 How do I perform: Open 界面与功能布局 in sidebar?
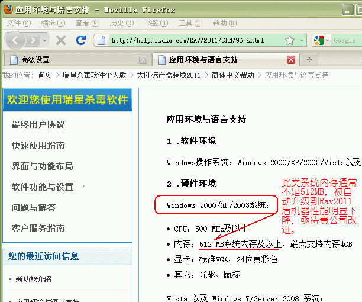(43, 166)
